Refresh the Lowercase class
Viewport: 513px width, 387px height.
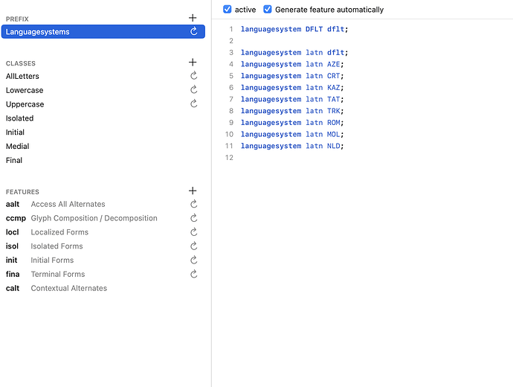pyautogui.click(x=194, y=90)
